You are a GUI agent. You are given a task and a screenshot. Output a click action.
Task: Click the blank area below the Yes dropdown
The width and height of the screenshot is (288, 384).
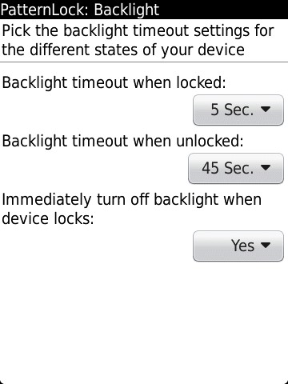144,320
